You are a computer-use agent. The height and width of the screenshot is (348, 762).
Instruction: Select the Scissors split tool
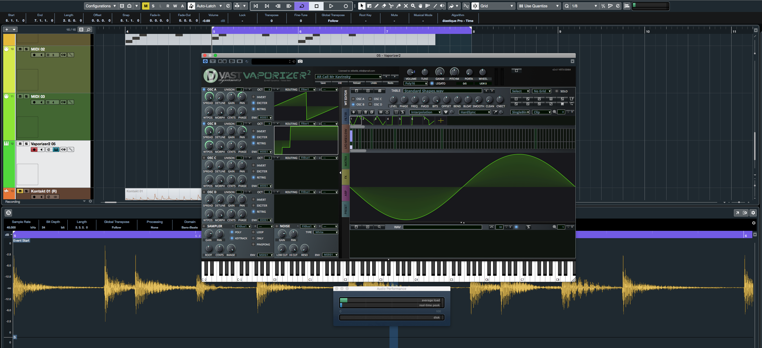point(391,6)
